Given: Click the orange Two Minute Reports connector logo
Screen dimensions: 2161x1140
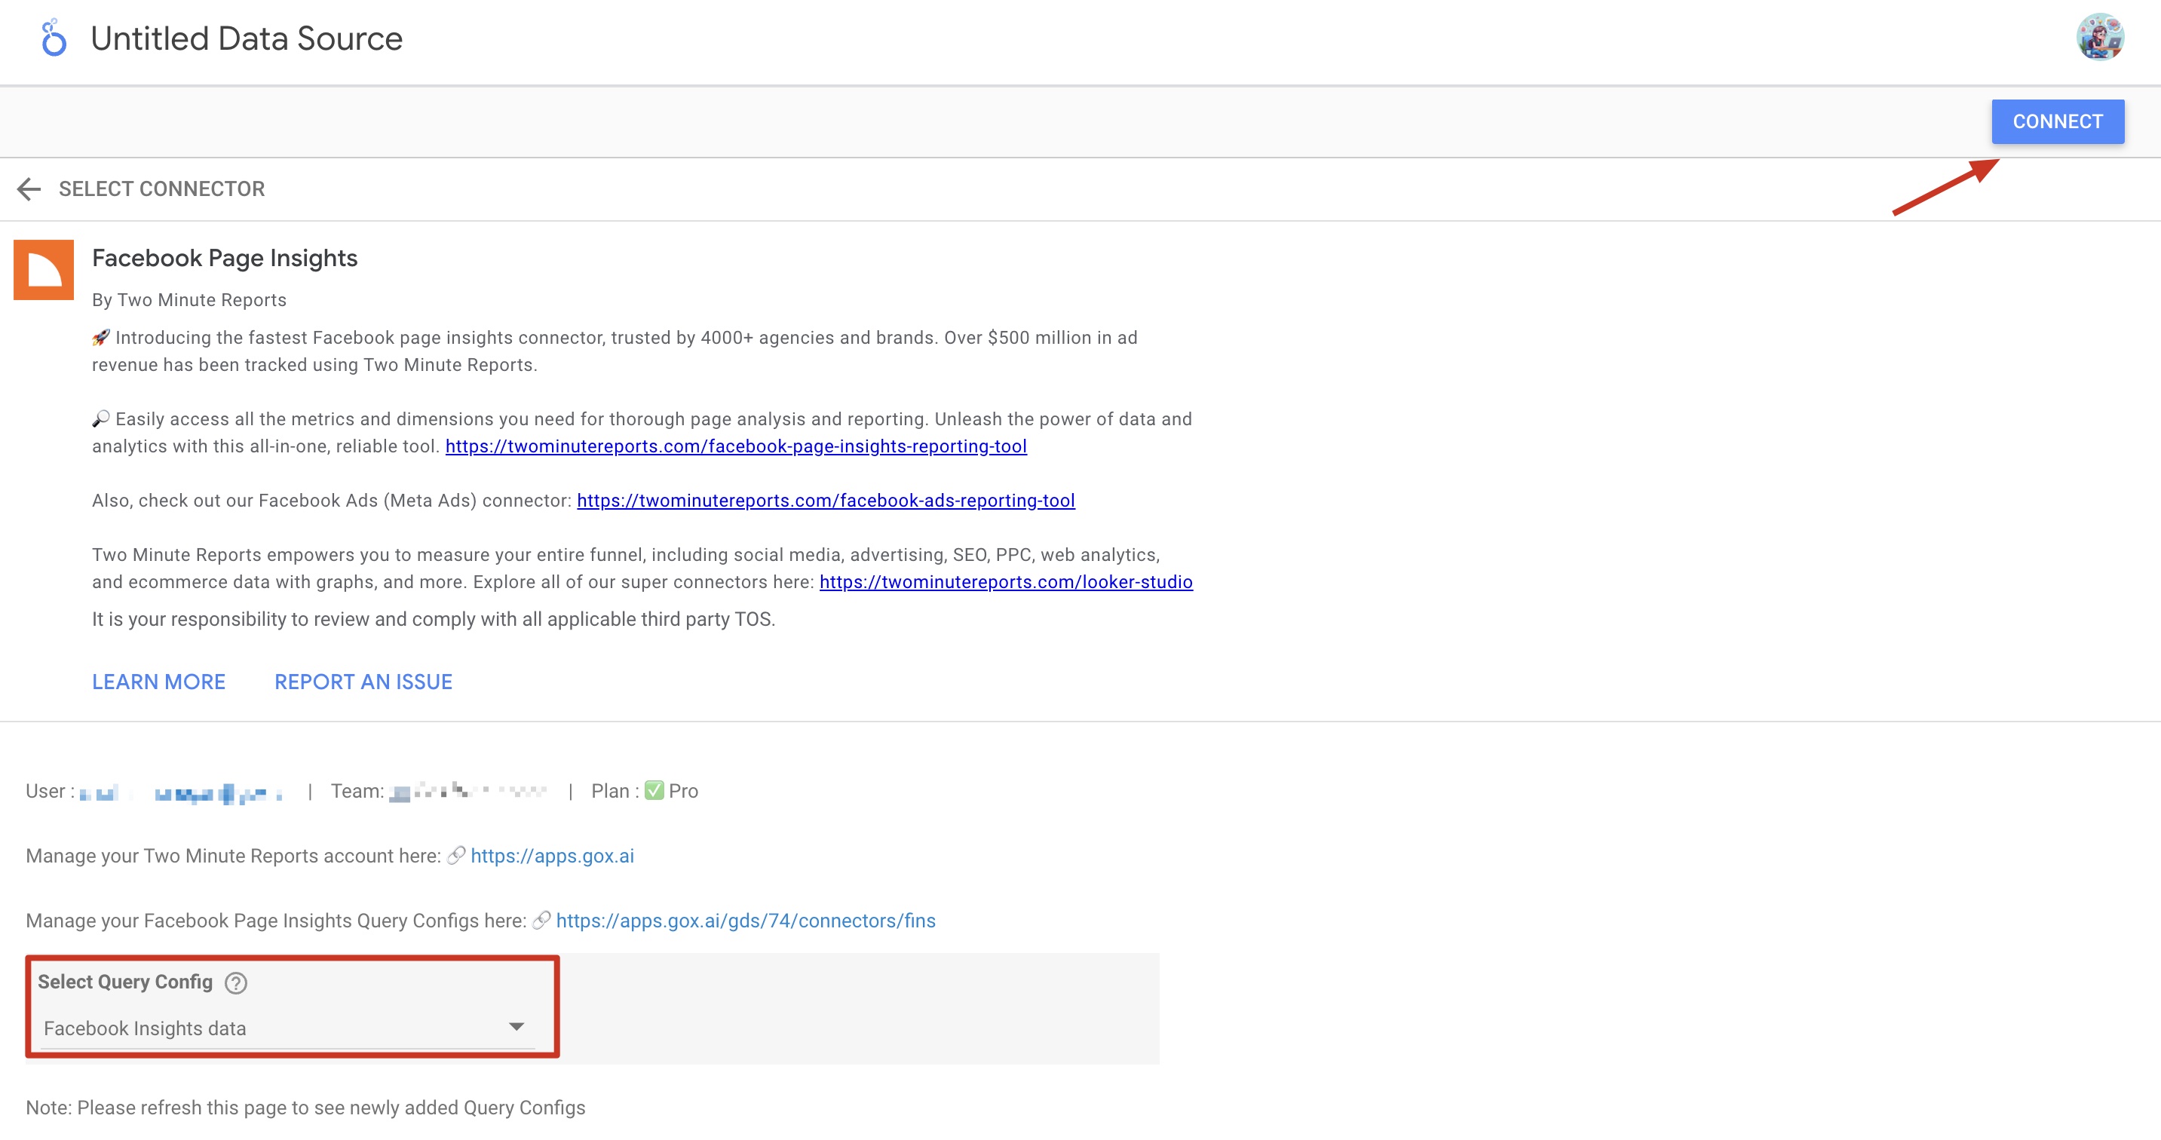Looking at the screenshot, I should [44, 270].
